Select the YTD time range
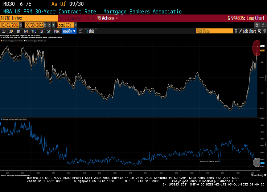267x192 pixels. tap(34, 31)
